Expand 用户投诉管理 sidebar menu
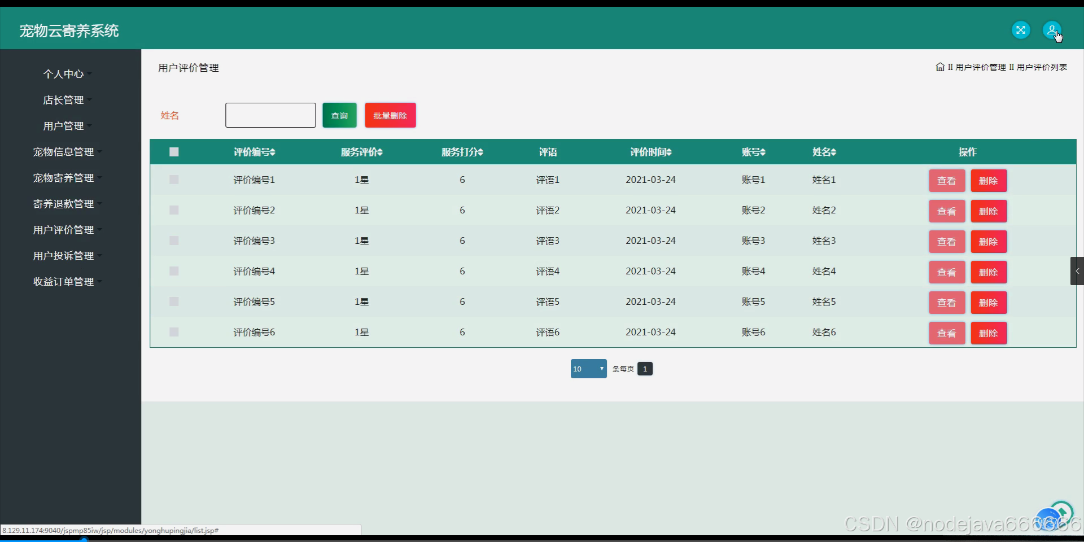 [67, 256]
